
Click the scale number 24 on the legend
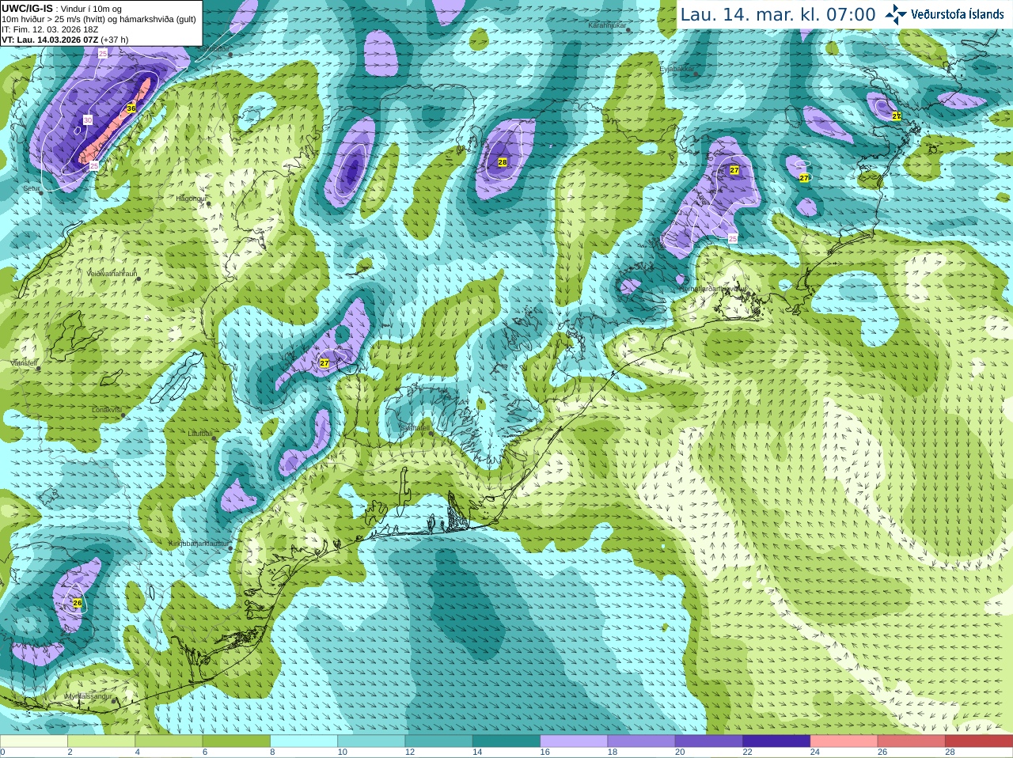point(815,752)
